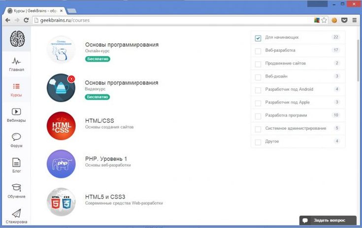Check the Продвижение сайтов filter
Image resolution: width=362 pixels, height=228 pixels.
coord(258,64)
